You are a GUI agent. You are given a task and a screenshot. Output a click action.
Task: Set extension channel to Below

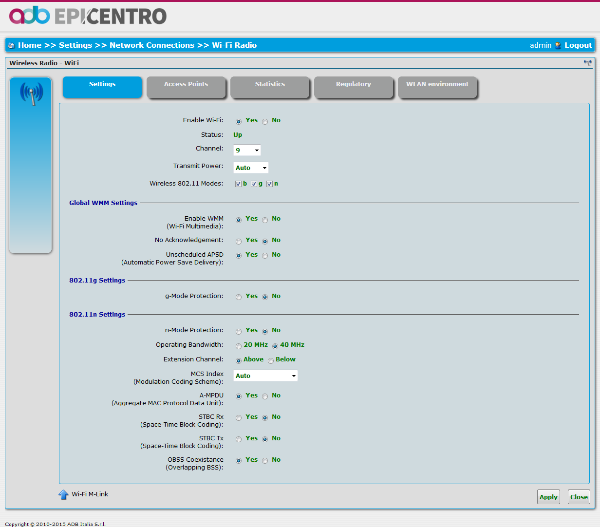(271, 361)
